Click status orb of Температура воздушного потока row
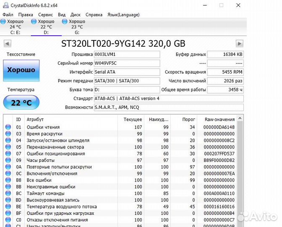Image resolution: width=282 pixels, height=227 pixels. click(8, 206)
